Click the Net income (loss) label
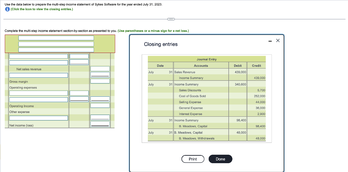The height and width of the screenshot is (172, 348). pyautogui.click(x=21, y=126)
